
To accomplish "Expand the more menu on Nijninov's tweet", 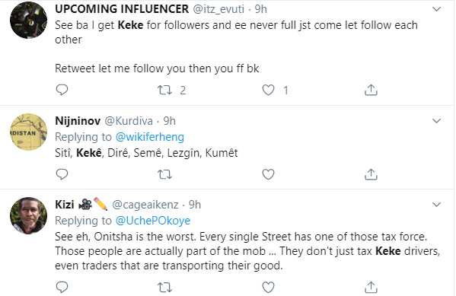I will (x=436, y=121).
